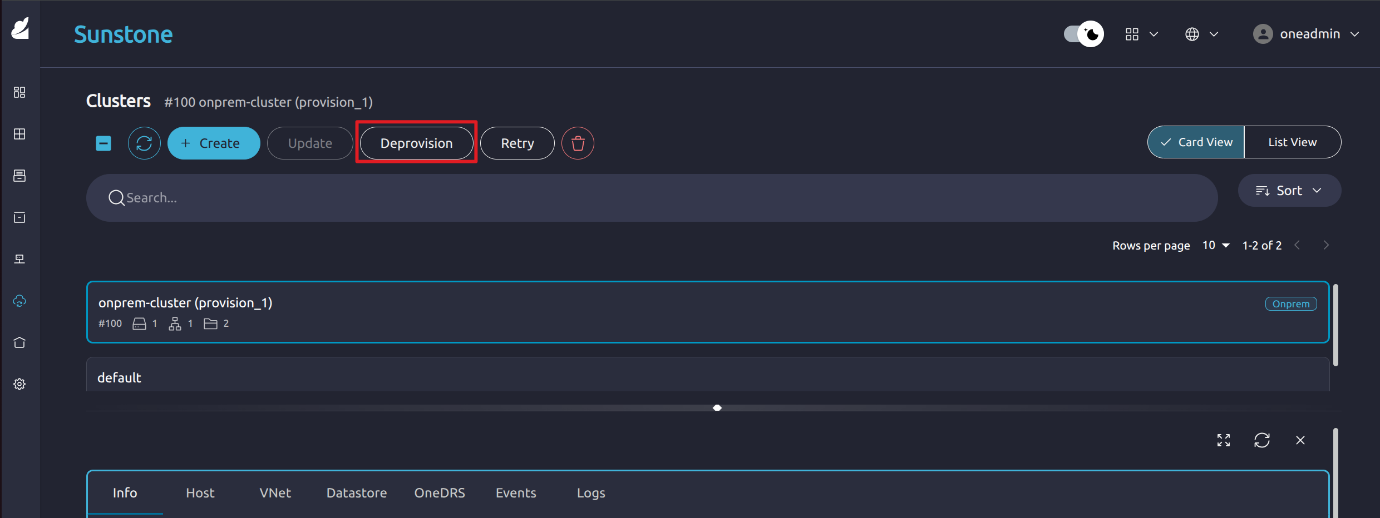Open the Logs tab
1380x518 pixels.
click(x=590, y=493)
